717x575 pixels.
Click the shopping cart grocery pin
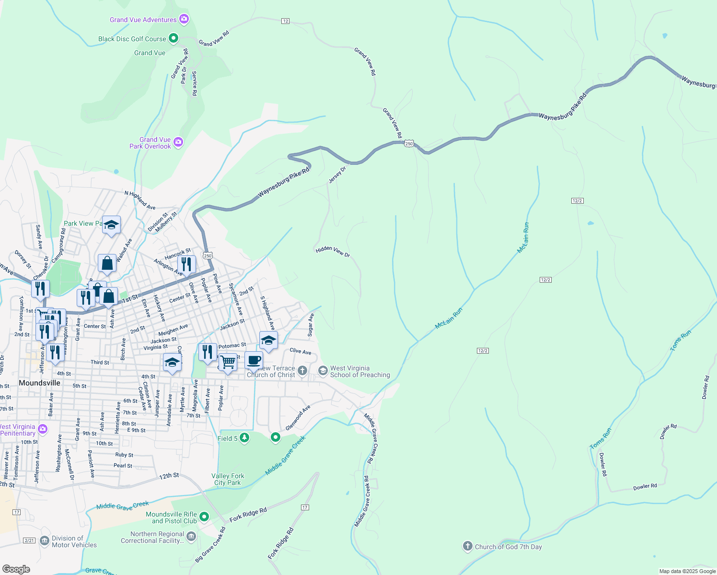[x=228, y=363]
